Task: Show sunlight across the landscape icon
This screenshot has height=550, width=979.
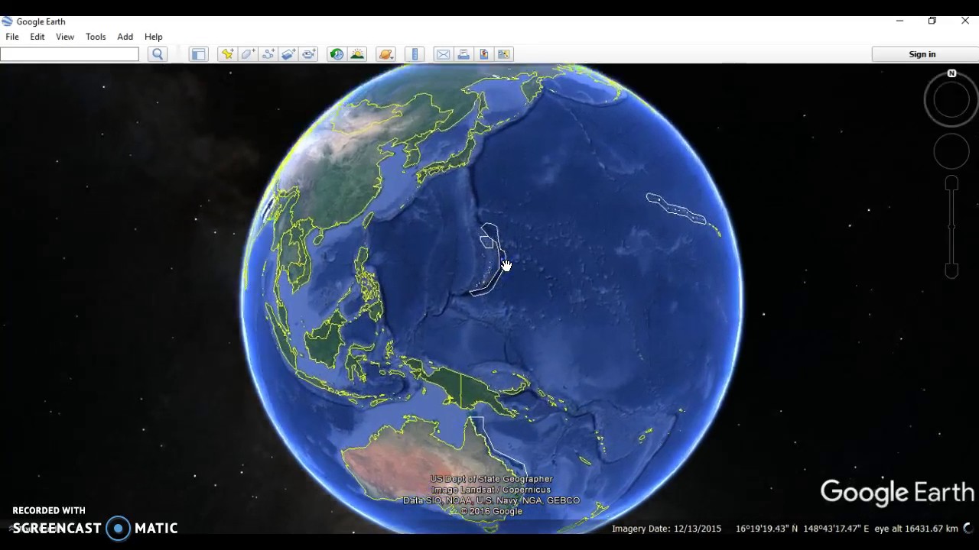Action: (357, 54)
